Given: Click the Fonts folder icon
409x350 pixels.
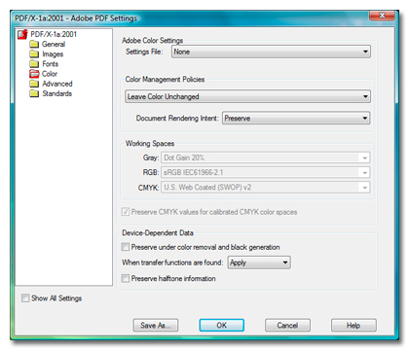Looking at the screenshot, I should click(34, 64).
